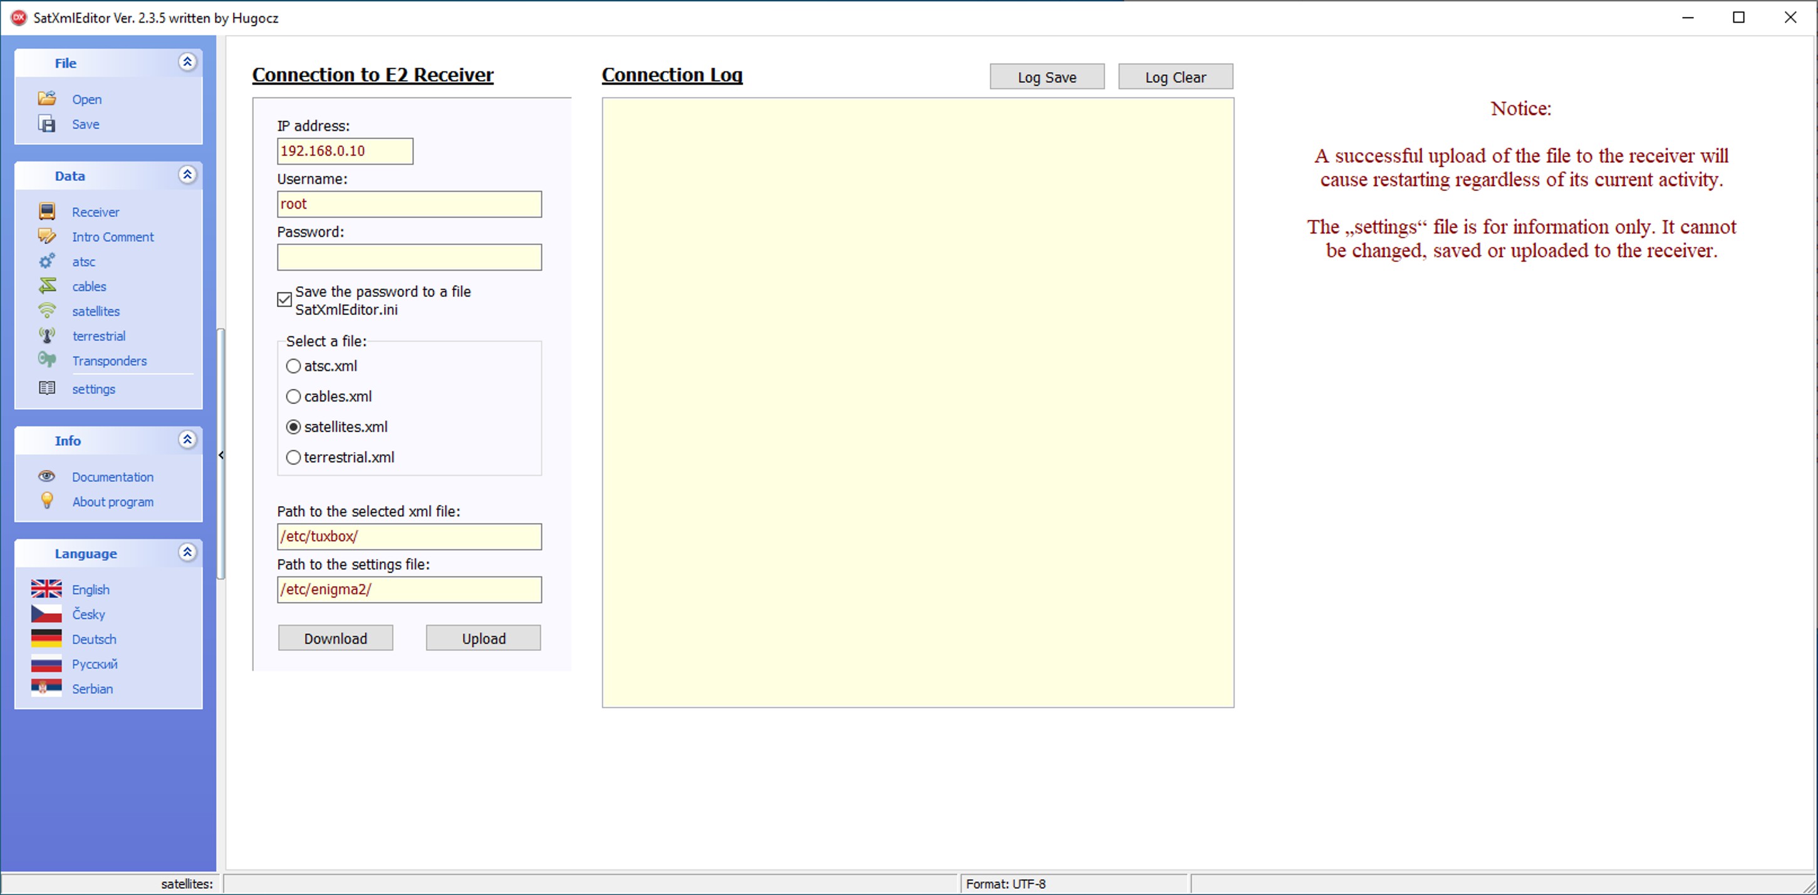Click the terrestrial antenna icon

click(x=46, y=335)
